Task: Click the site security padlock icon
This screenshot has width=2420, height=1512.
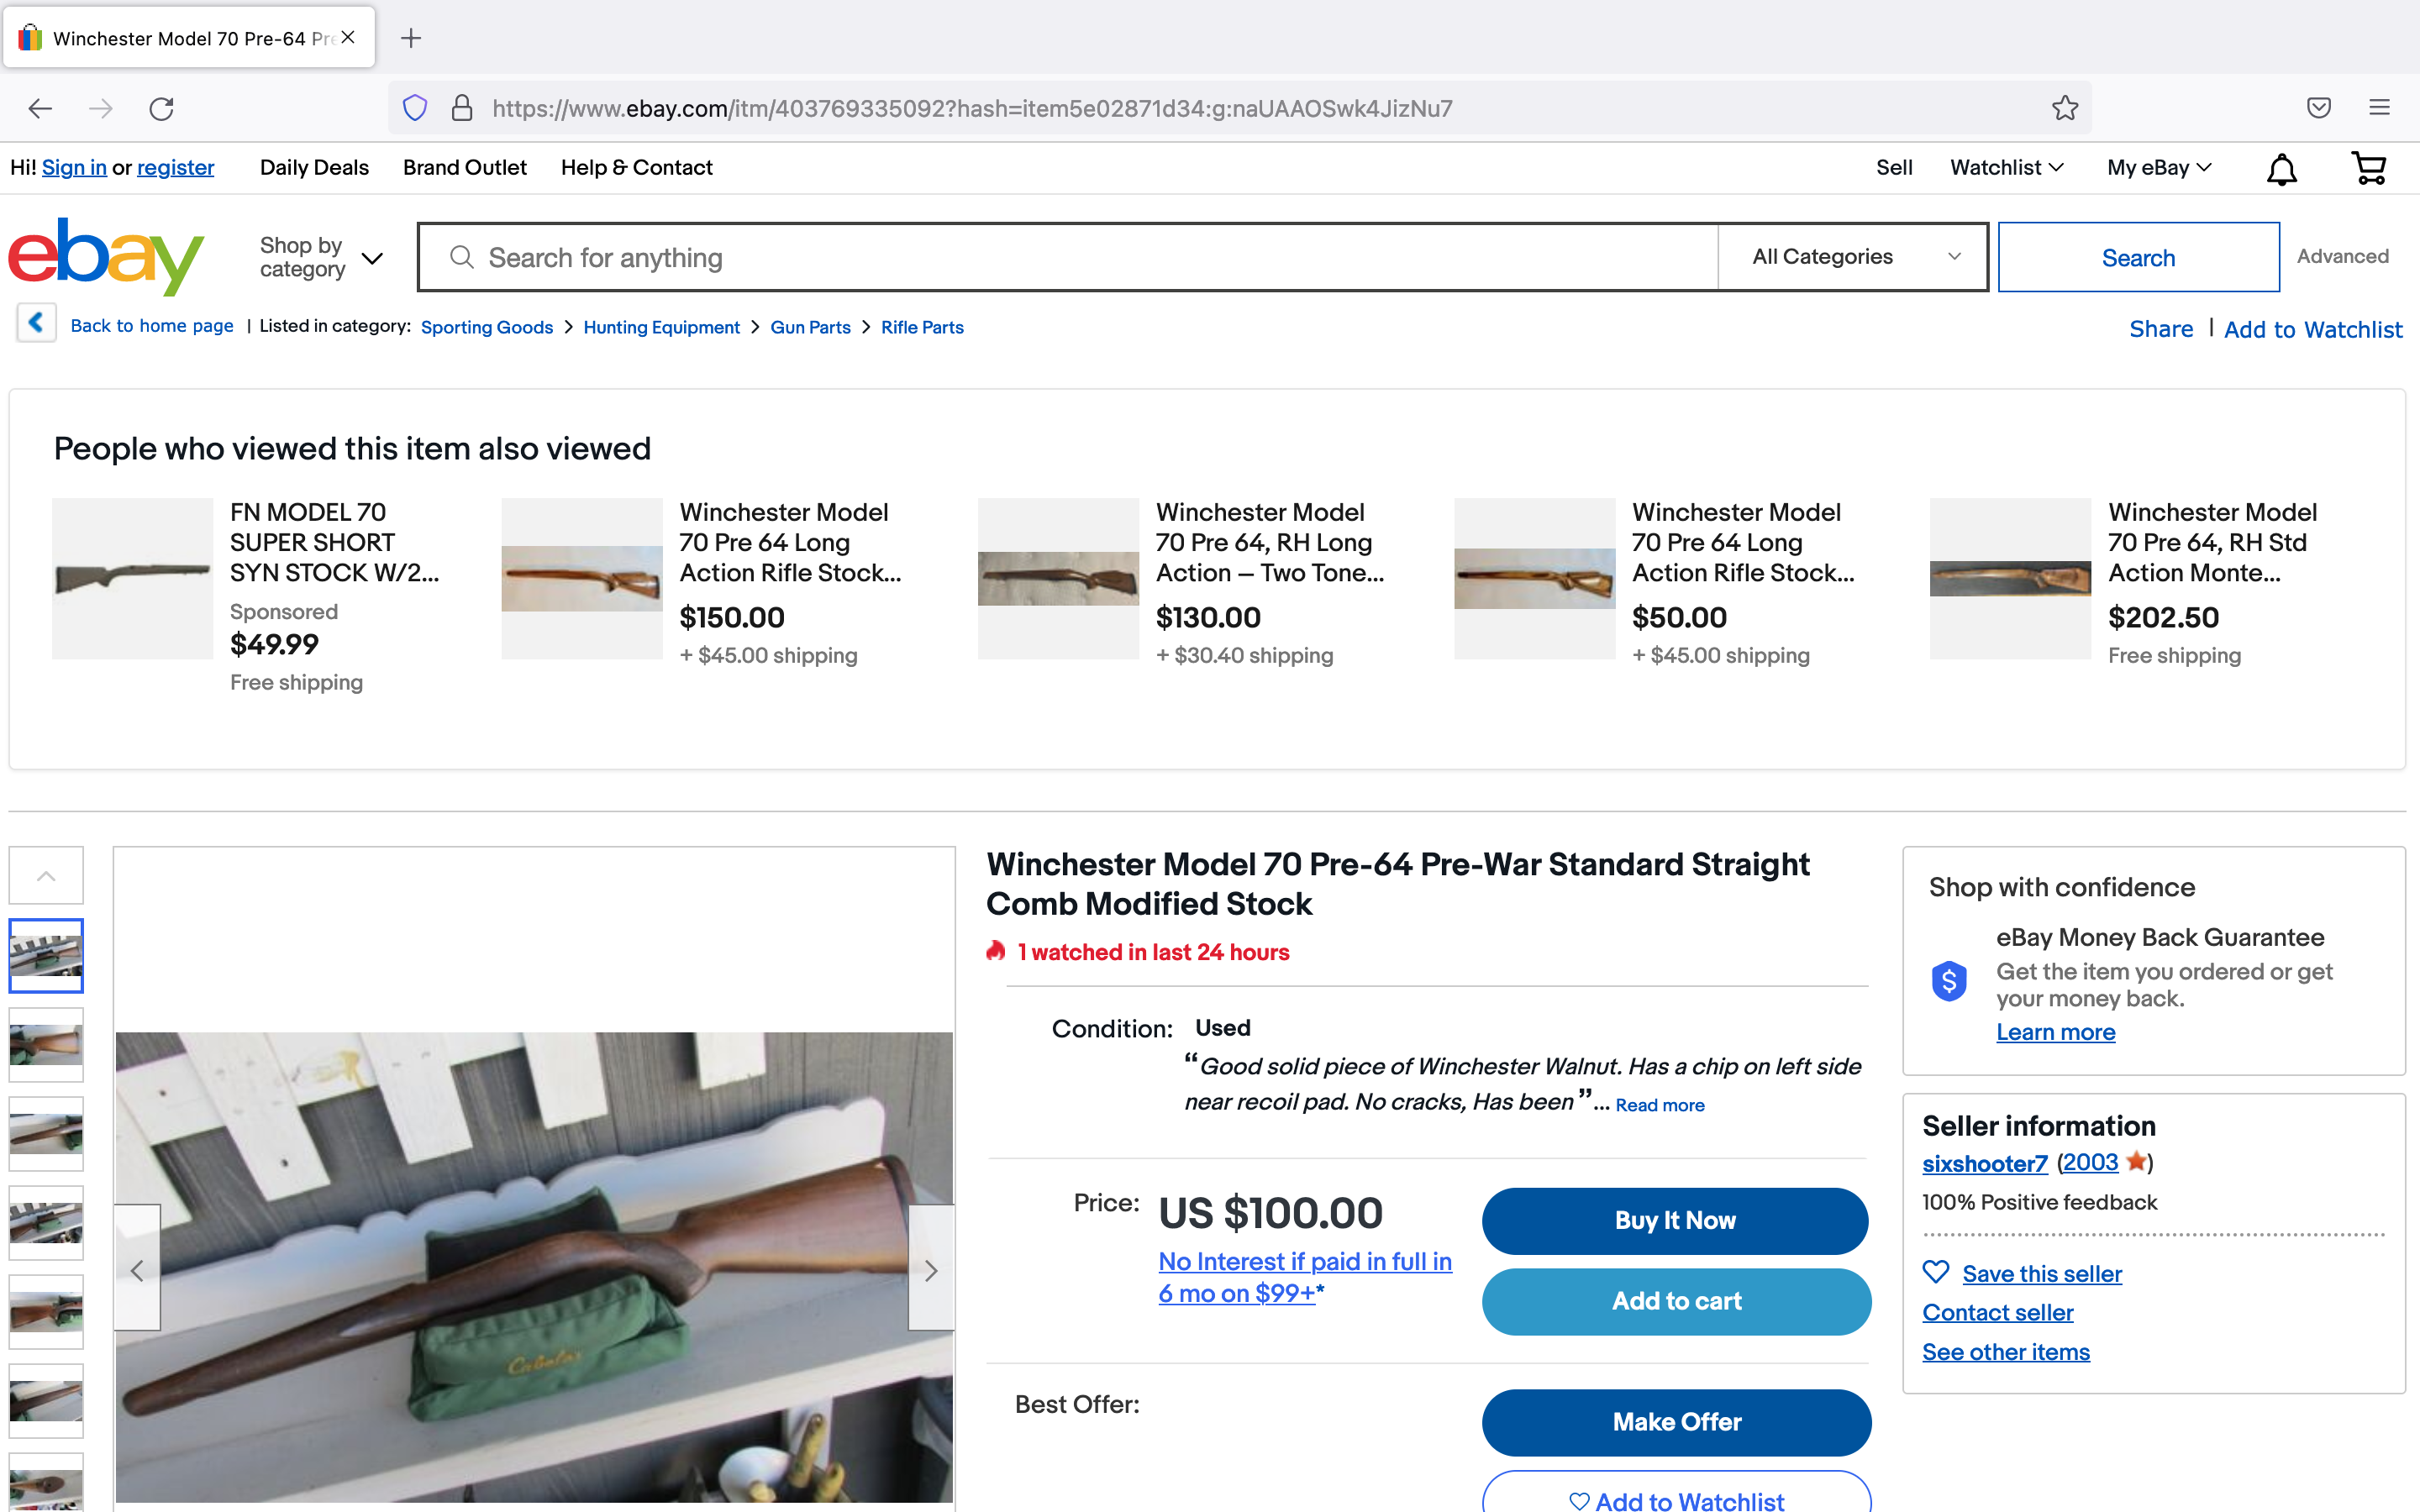Action: click(462, 108)
